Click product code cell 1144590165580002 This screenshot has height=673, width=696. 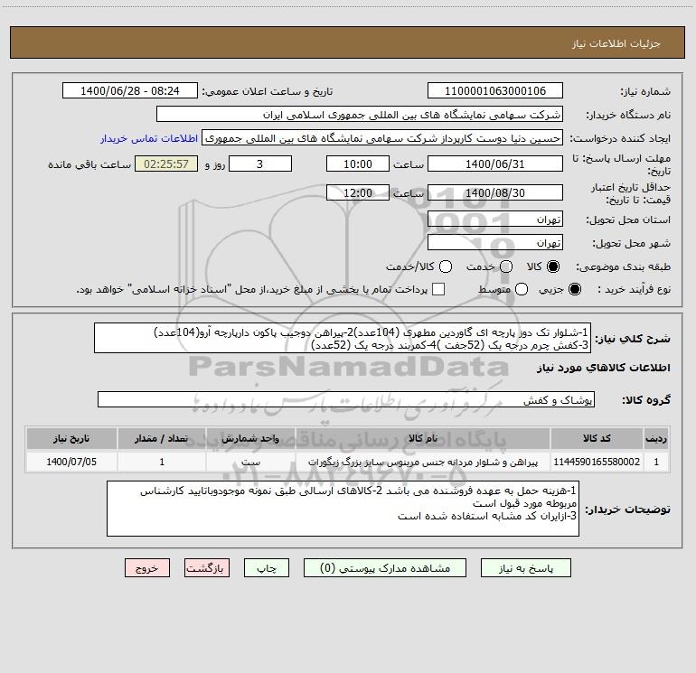click(x=597, y=462)
